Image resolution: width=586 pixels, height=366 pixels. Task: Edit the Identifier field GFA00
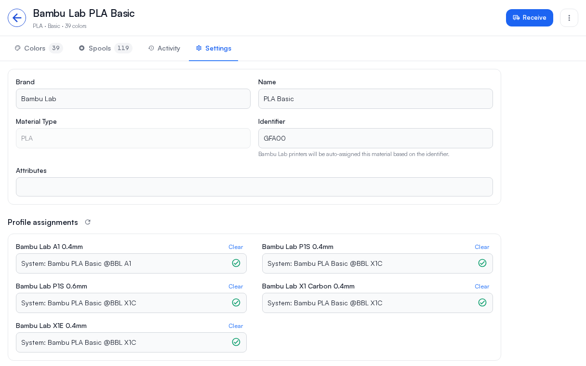point(375,138)
